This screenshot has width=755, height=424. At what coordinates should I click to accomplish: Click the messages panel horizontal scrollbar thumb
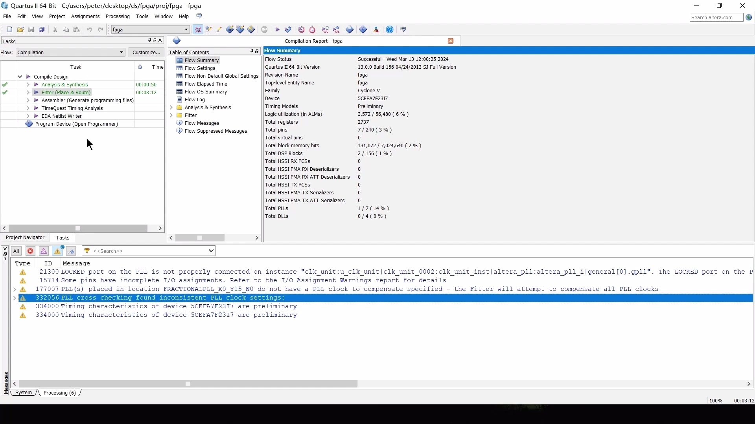tap(188, 384)
